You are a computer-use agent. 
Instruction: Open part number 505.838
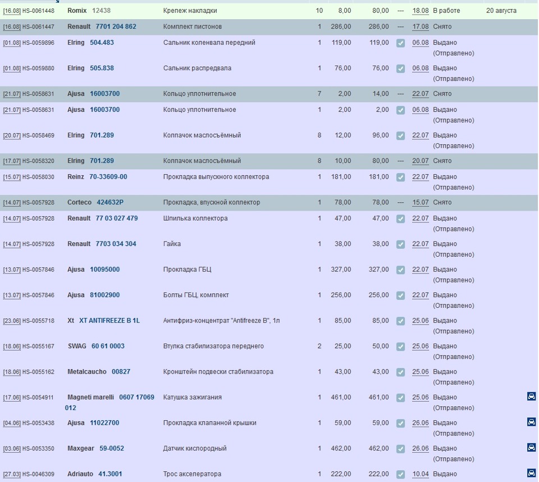click(x=102, y=68)
